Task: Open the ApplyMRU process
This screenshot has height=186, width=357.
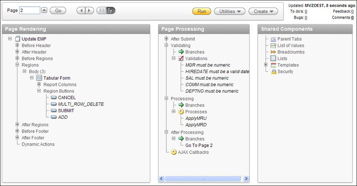Action: (196, 118)
